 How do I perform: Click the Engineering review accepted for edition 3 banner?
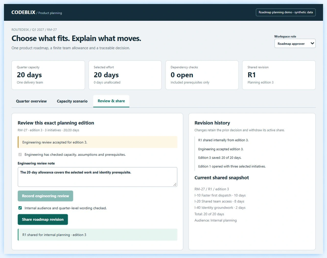97,142
